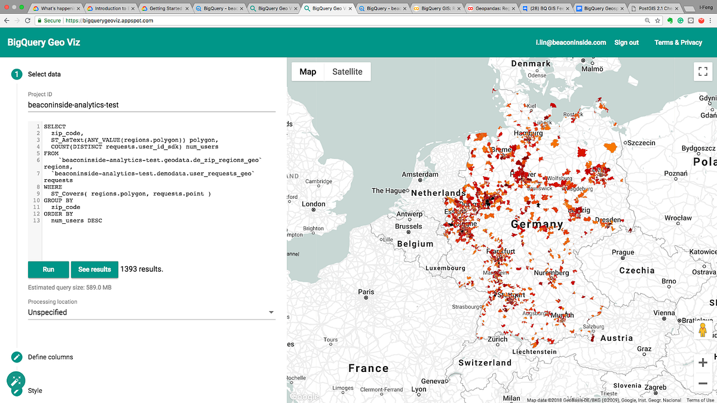Zoom out on the map
This screenshot has height=403, width=717.
(702, 383)
